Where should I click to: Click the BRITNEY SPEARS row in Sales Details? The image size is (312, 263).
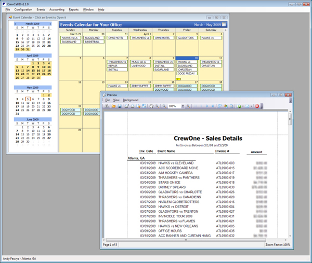203,187
